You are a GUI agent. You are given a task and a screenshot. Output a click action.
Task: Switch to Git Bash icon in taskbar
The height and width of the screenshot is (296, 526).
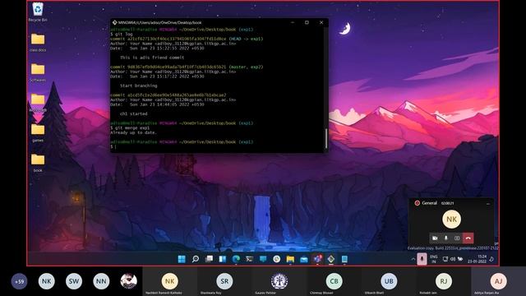(331, 259)
